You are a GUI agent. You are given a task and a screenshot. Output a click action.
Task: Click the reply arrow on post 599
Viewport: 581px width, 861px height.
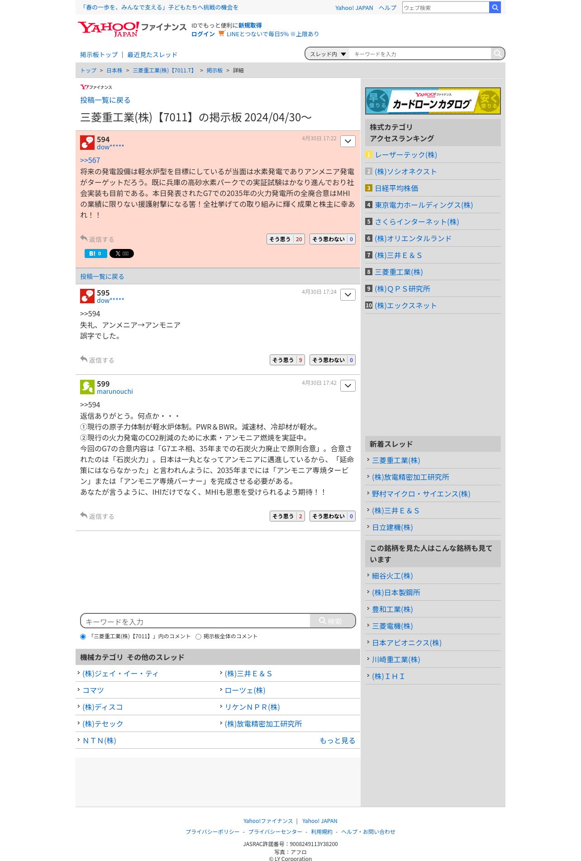click(84, 515)
